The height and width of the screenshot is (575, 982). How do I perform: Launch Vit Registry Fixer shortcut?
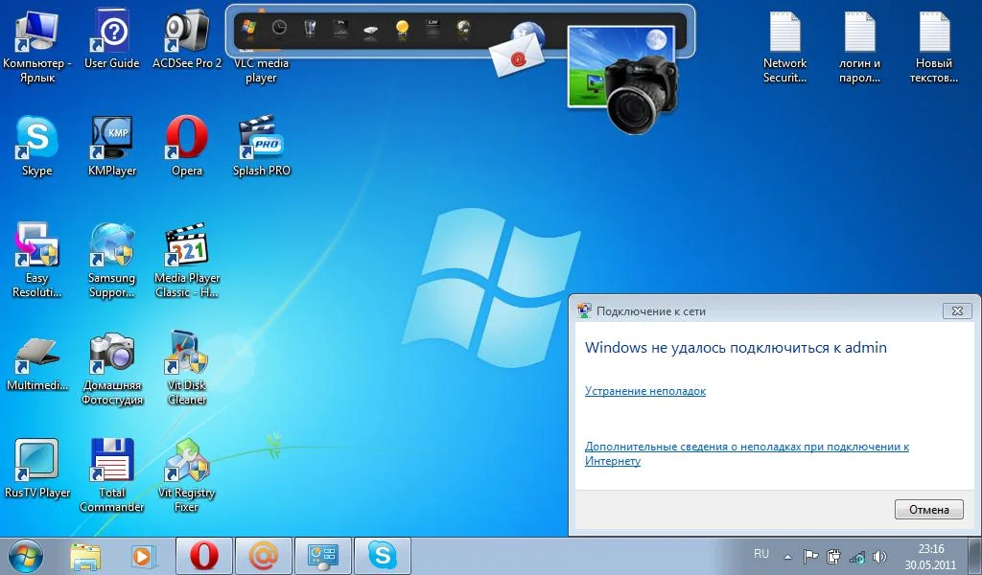(x=187, y=475)
